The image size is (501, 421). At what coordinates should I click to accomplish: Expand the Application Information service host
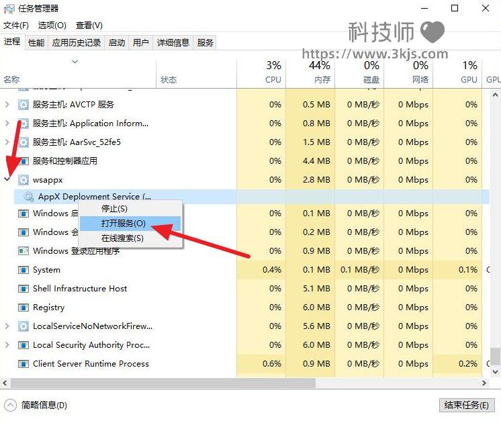(7, 124)
